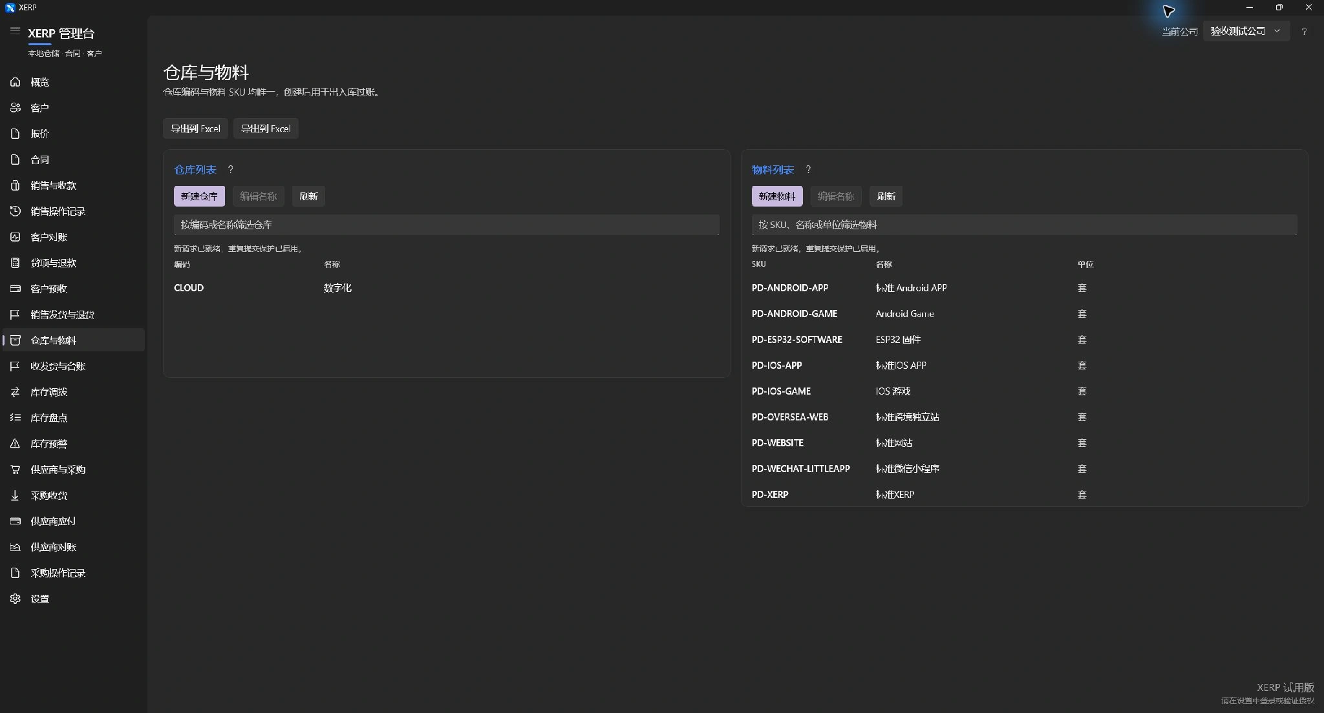Viewport: 1324px width, 713px height.
Task: Click the first 导出到 Excel button
Action: [195, 129]
